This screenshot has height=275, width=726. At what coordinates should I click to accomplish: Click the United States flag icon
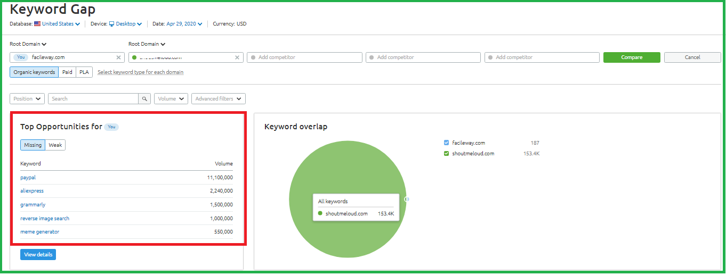click(x=37, y=24)
